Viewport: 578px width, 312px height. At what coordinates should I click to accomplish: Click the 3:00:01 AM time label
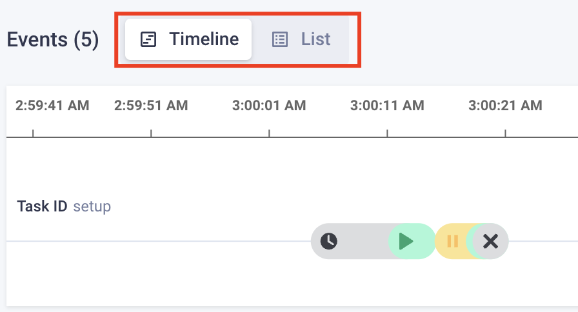tap(269, 105)
